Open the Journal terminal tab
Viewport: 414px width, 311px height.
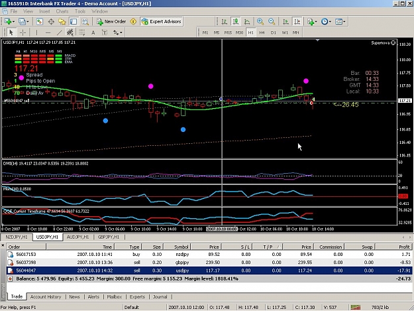[x=160, y=296]
